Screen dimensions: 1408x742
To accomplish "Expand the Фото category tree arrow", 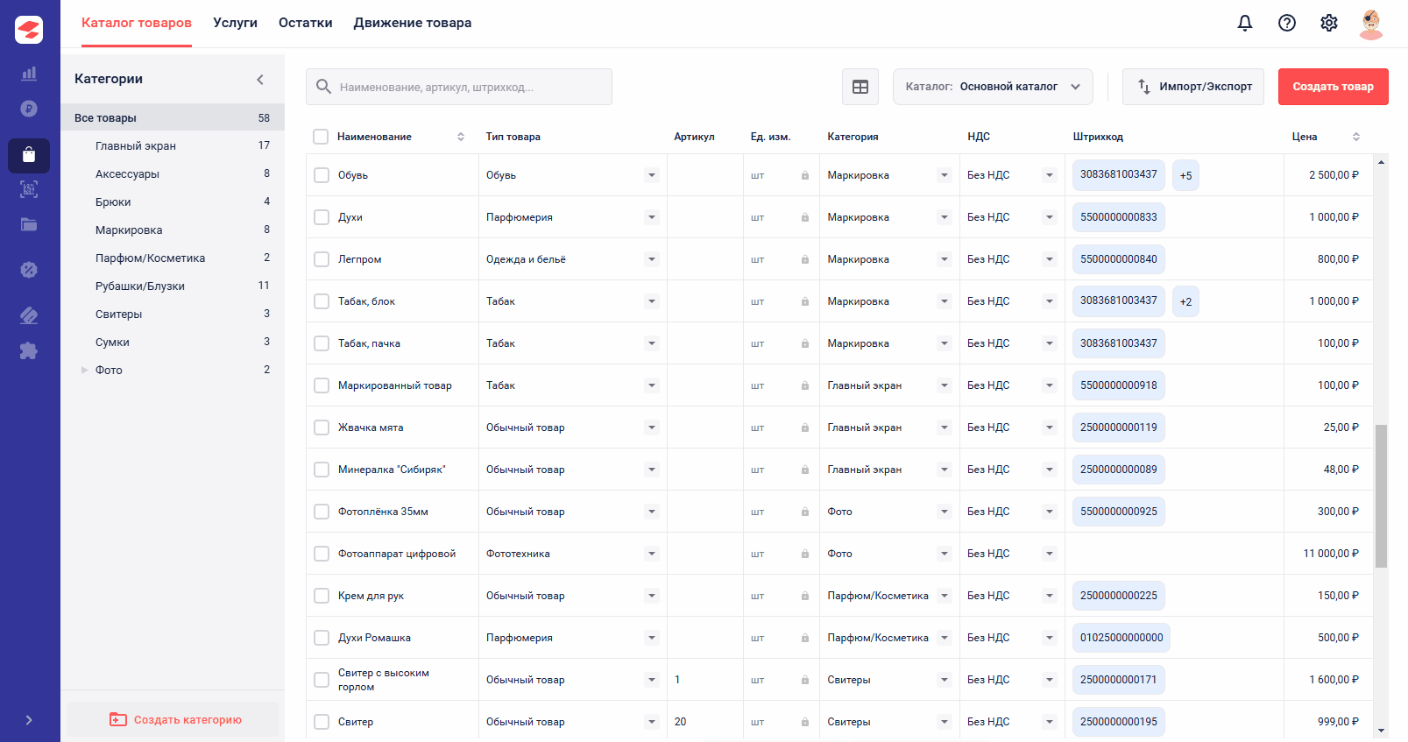I will (x=85, y=370).
